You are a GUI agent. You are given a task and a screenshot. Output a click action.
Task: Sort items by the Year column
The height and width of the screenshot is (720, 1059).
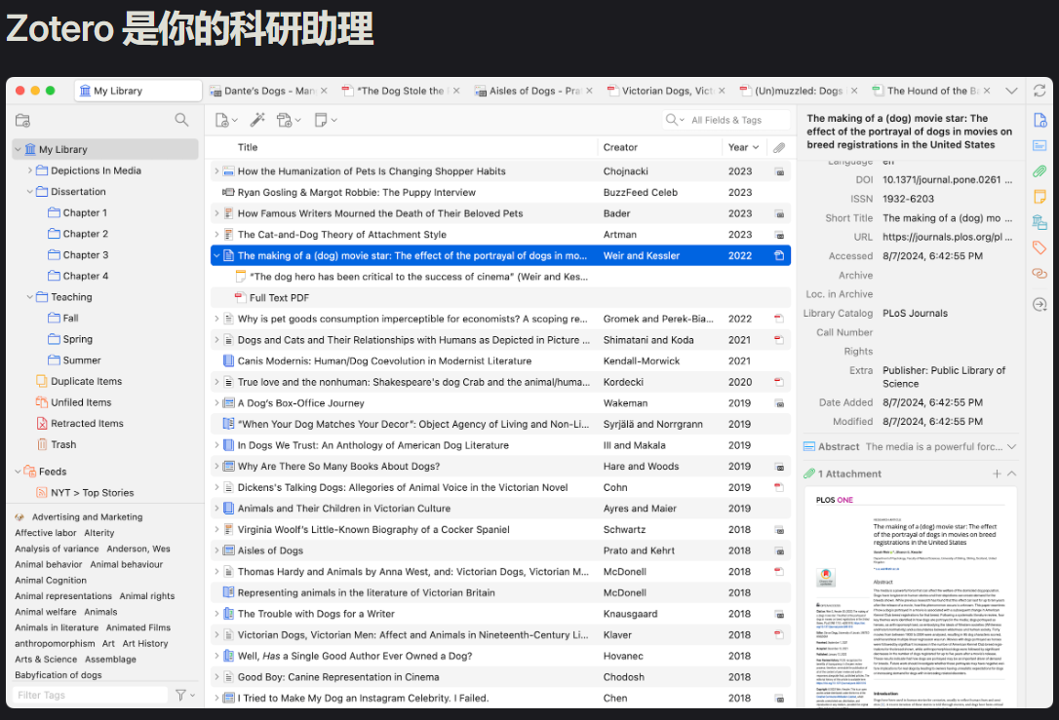point(744,147)
